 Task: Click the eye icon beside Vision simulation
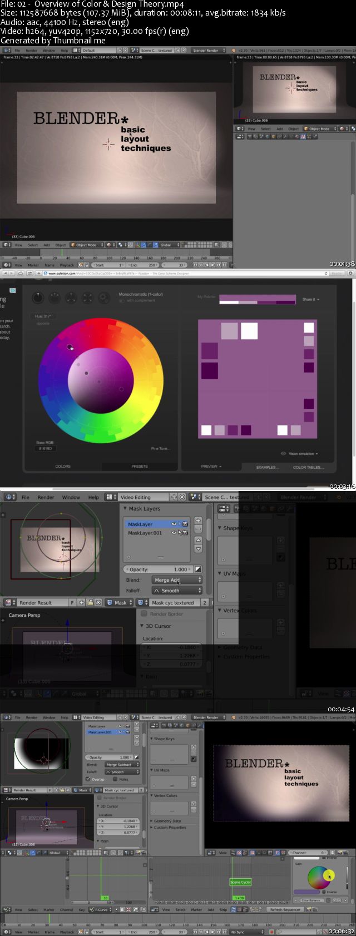pos(284,453)
